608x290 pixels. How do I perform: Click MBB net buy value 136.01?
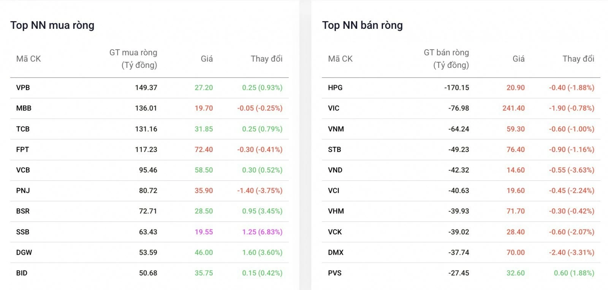pos(146,108)
